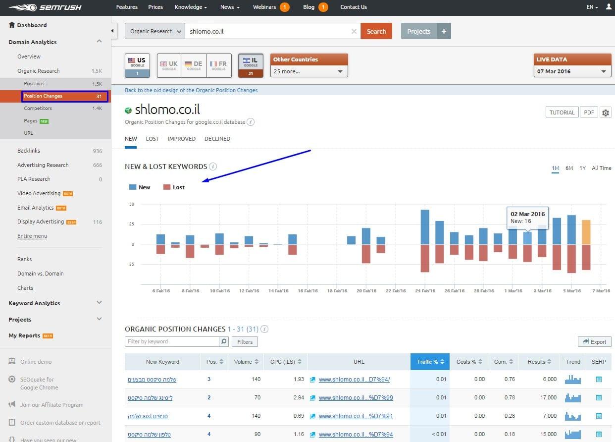Open Features in top menu
Screen dimensions: 615x442
coord(127,7)
